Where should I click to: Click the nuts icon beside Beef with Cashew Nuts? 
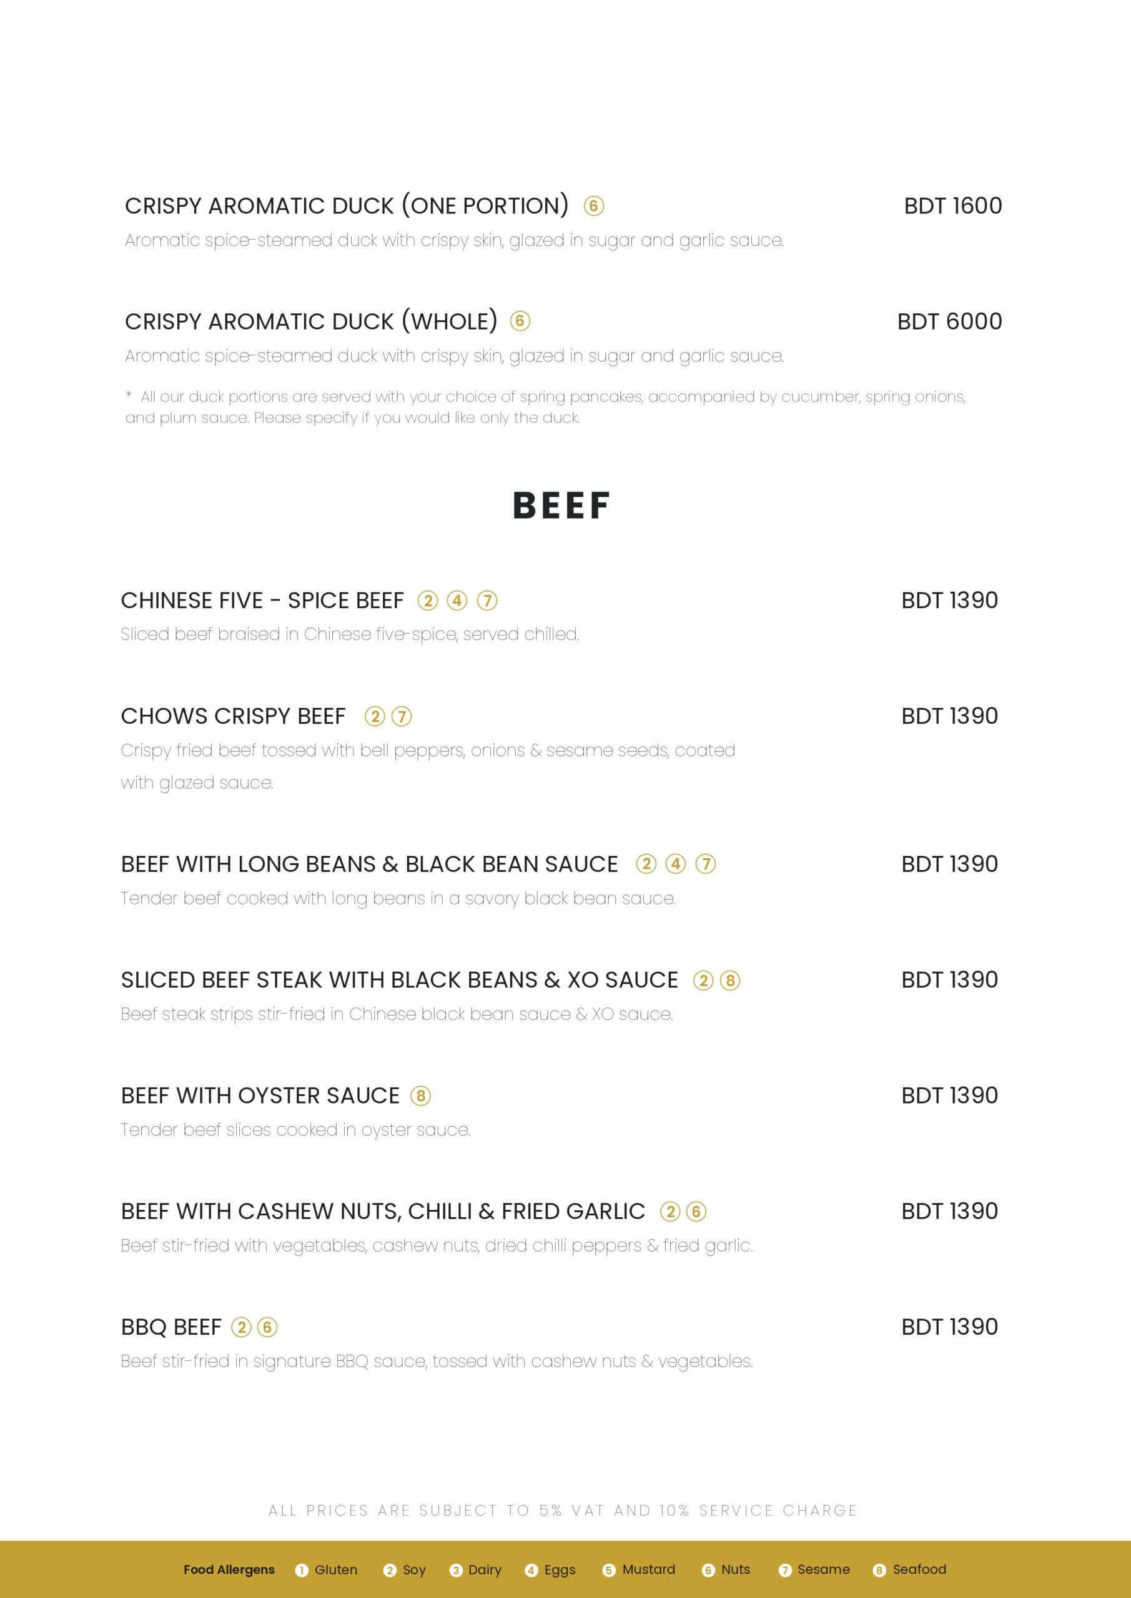point(696,1212)
